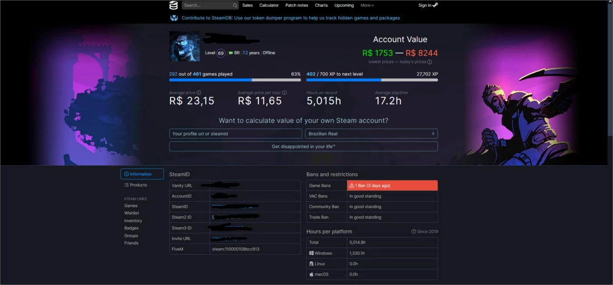Click the Linux penguin icon

[x=311, y=264]
